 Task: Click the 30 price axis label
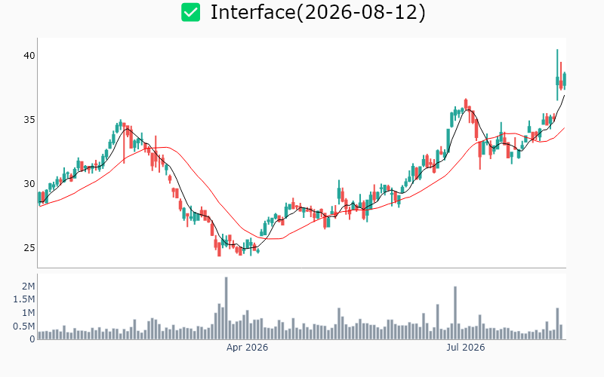point(29,184)
